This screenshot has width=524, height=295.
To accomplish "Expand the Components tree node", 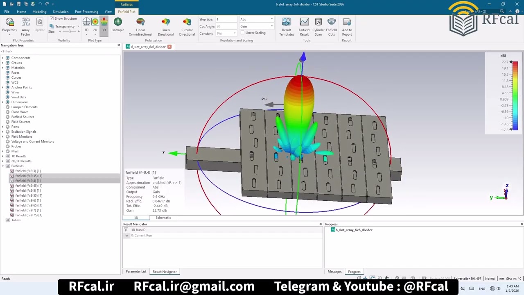I will [3, 58].
